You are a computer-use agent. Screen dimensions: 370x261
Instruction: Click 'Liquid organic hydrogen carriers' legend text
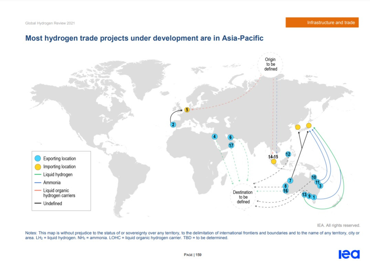(x=59, y=193)
